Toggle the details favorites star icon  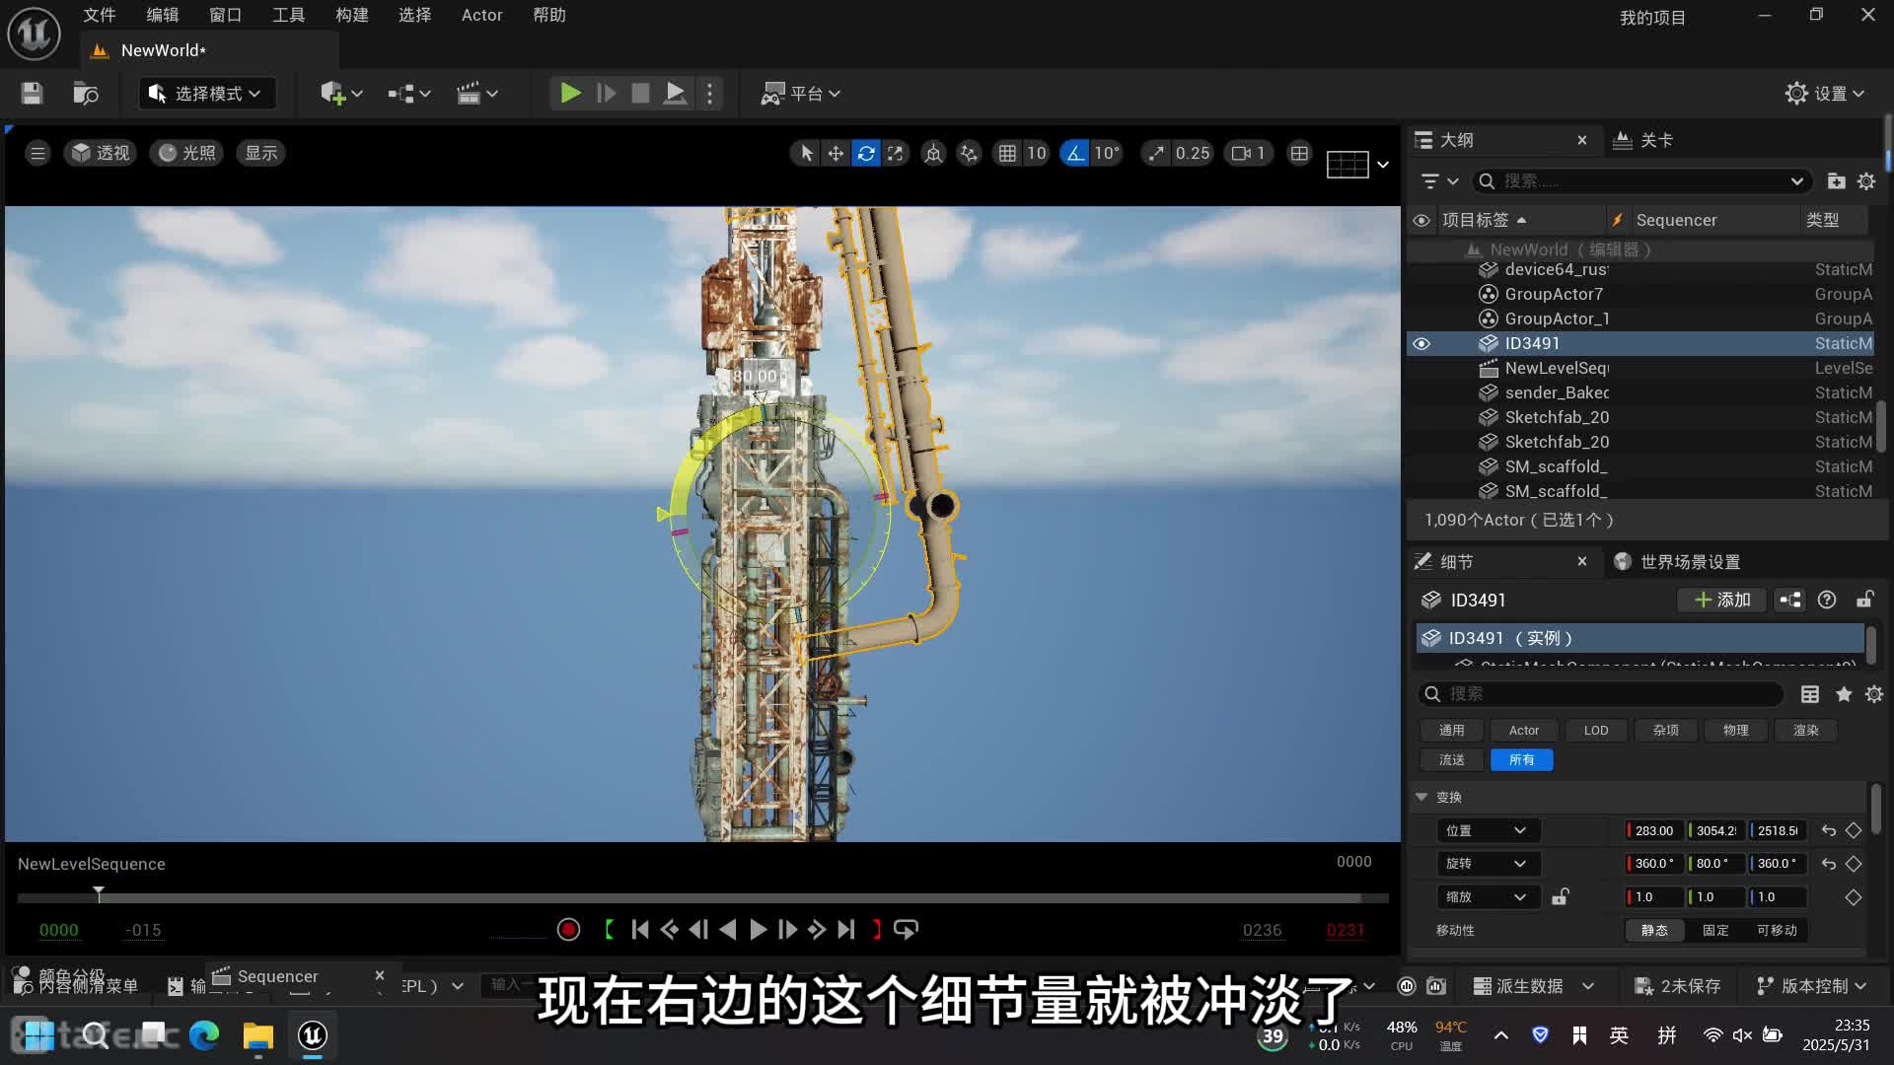click(1844, 694)
